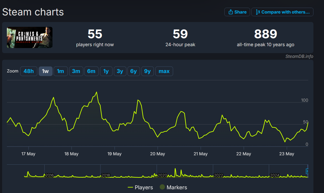Click the 55 players right now figure
324x193 pixels.
click(95, 34)
